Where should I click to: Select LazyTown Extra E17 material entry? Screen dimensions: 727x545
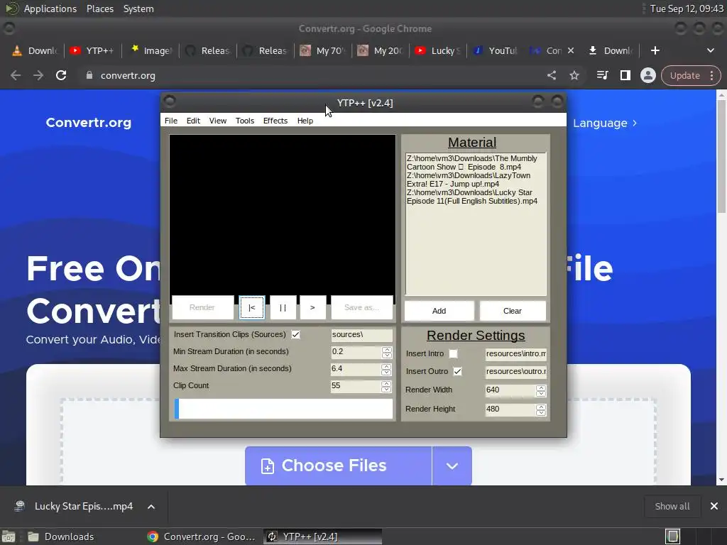(x=469, y=180)
